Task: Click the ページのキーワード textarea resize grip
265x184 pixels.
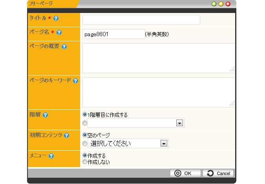Action: click(232, 103)
